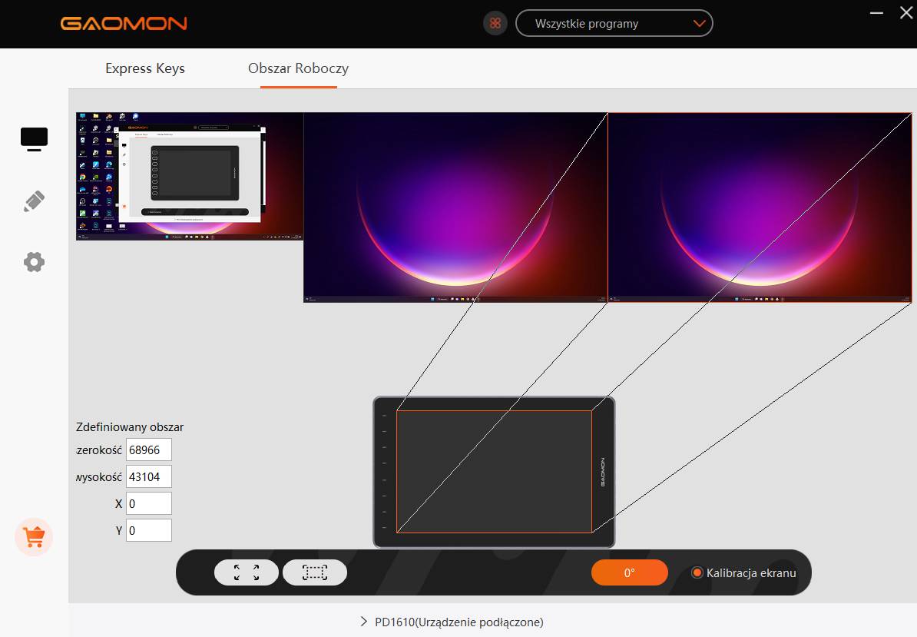The image size is (917, 637).
Task: Minimize the GAOMON window
Action: 876,13
